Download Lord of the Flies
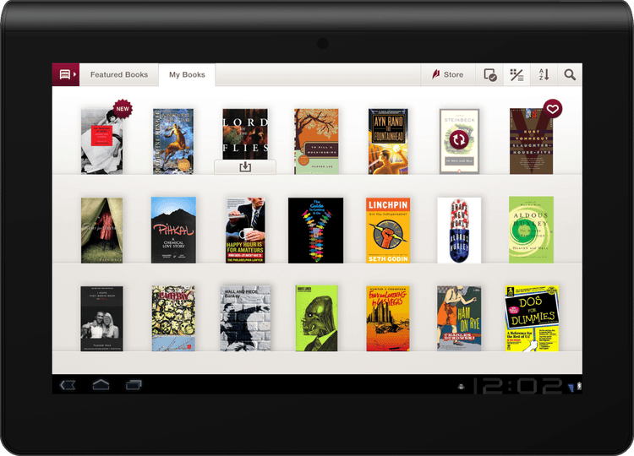 245,167
